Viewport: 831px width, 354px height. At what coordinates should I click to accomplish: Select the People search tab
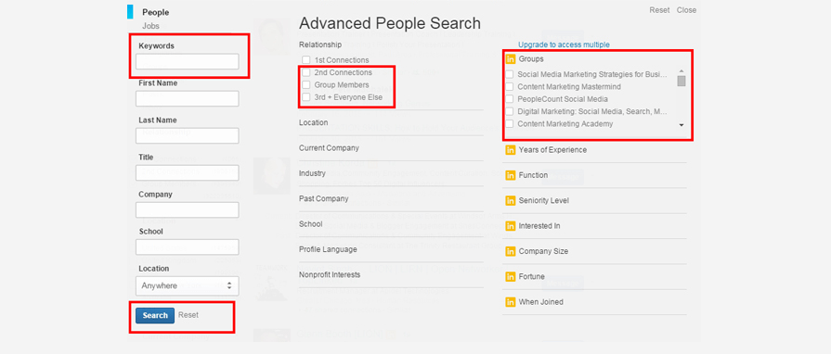pos(155,12)
